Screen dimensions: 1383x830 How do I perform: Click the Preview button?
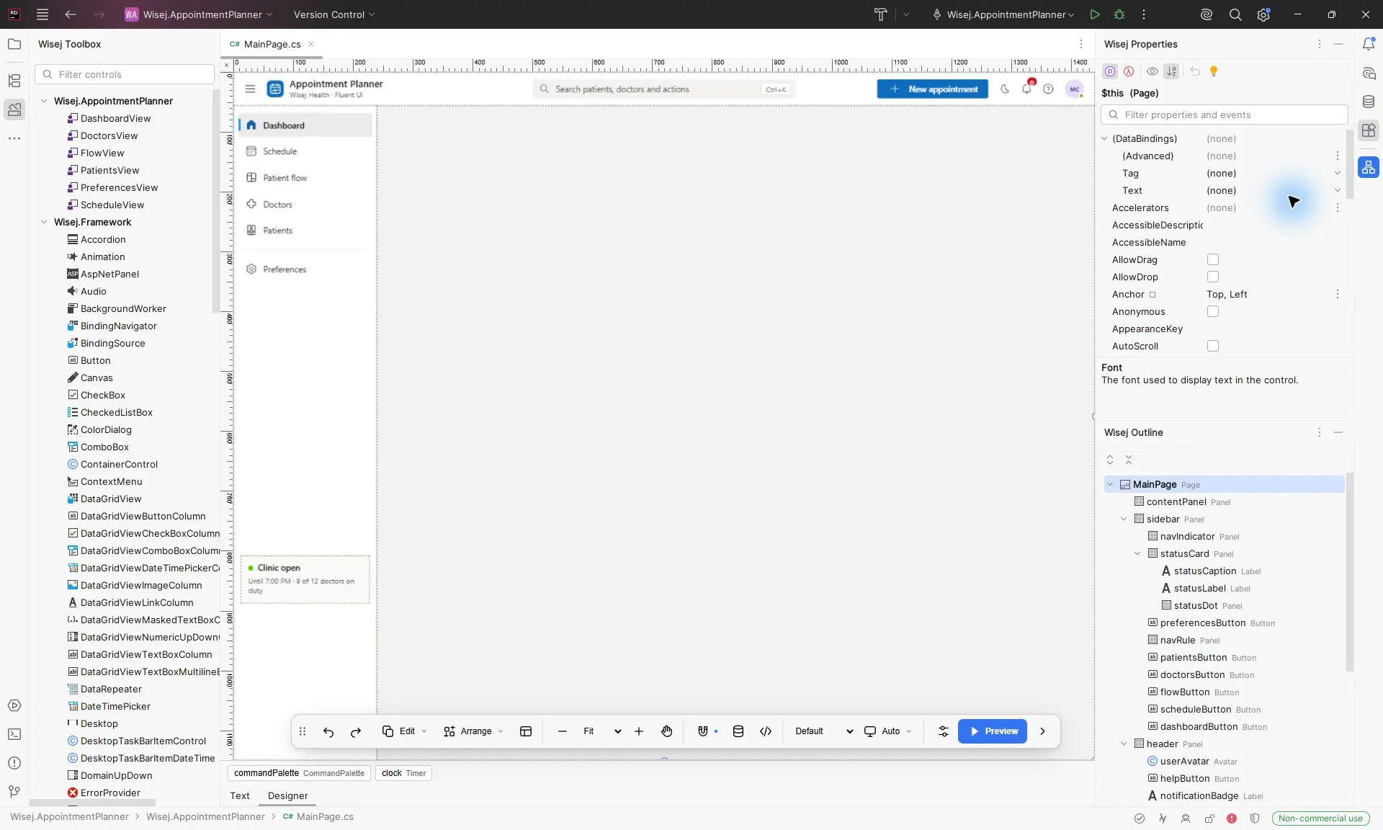tap(993, 731)
